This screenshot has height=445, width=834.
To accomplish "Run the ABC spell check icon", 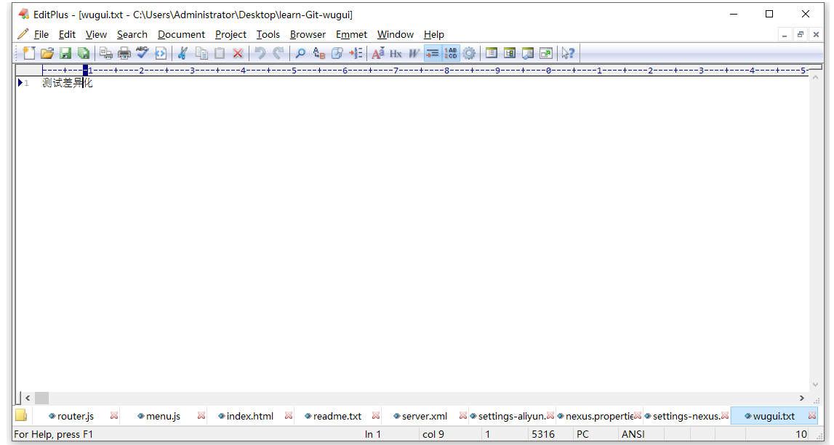I will 142,53.
